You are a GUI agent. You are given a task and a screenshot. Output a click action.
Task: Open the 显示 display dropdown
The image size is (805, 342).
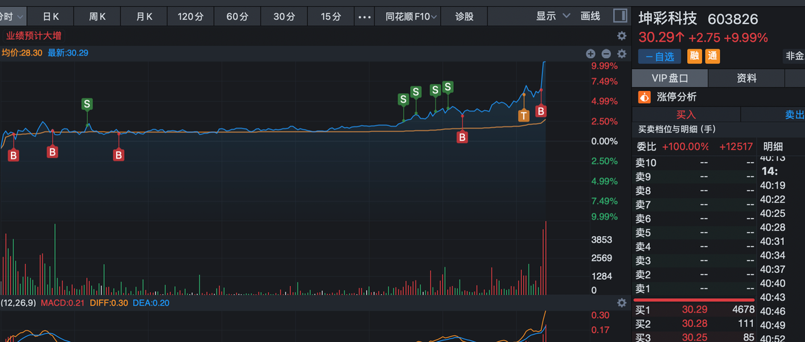pos(553,16)
